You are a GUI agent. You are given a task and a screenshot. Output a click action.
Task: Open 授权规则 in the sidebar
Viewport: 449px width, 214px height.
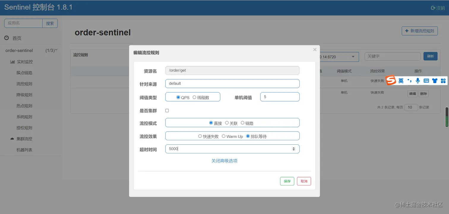pyautogui.click(x=24, y=128)
